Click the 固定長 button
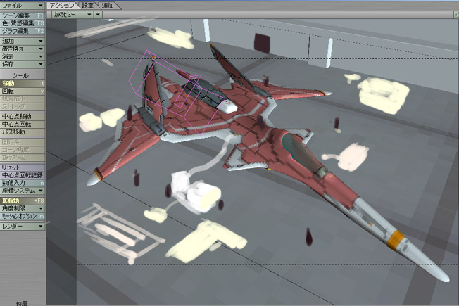459x306 pixels. (23, 142)
